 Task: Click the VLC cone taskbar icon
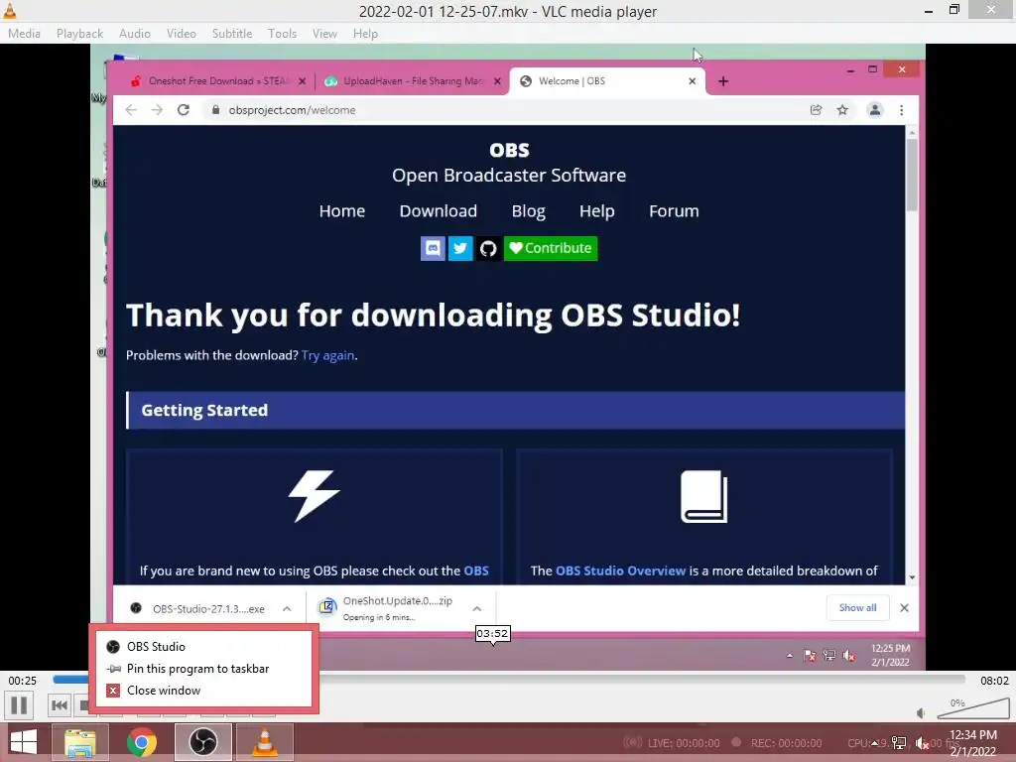coord(264,742)
